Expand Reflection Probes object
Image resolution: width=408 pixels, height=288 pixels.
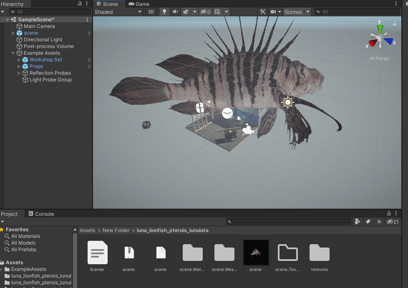click(19, 73)
